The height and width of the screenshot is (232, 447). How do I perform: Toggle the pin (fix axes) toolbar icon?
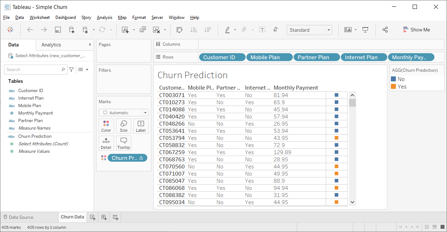275,30
